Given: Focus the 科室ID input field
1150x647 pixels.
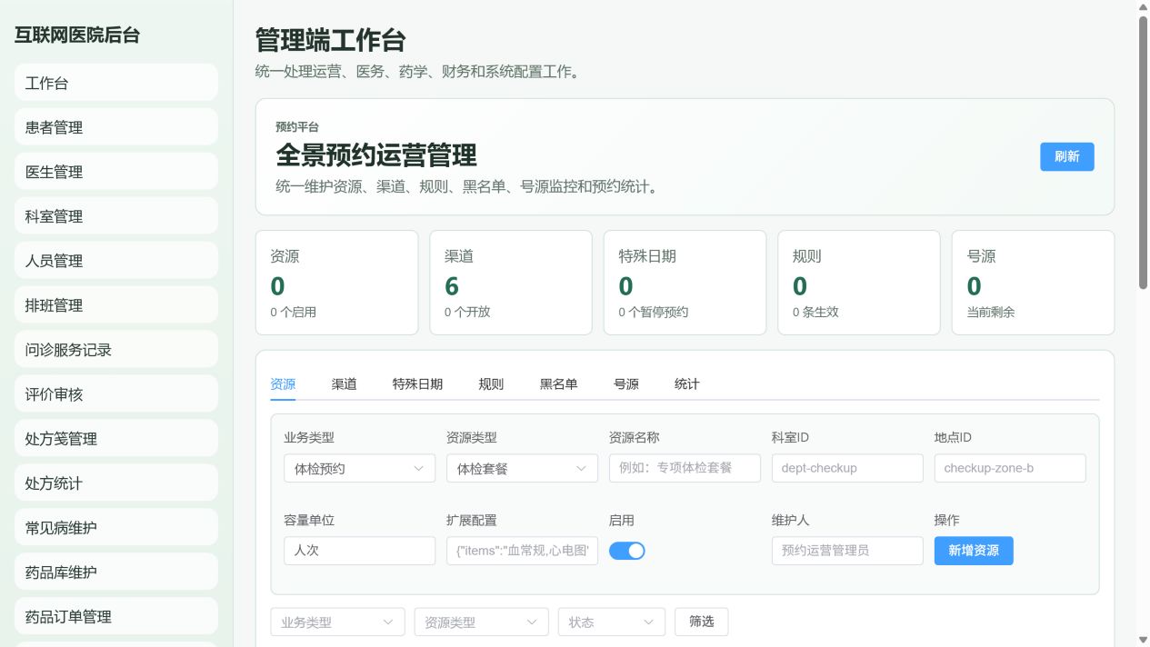Looking at the screenshot, I should coord(847,468).
